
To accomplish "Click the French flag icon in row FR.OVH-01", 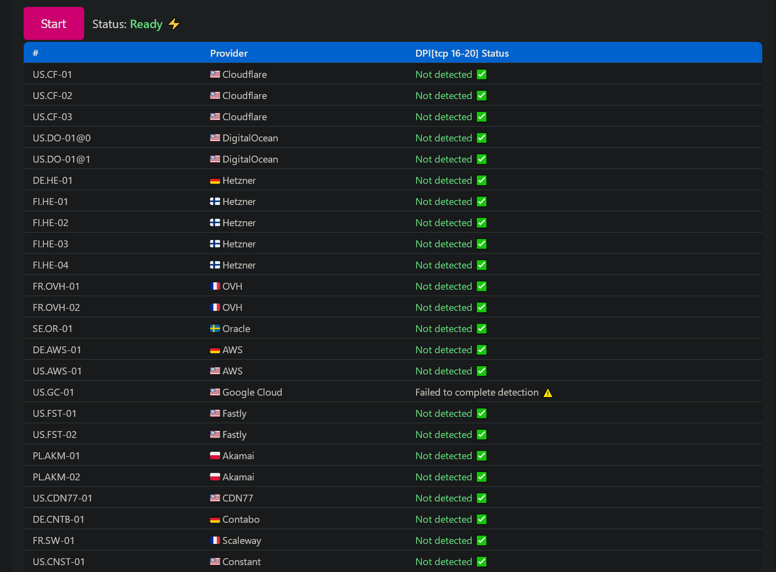I will point(215,286).
